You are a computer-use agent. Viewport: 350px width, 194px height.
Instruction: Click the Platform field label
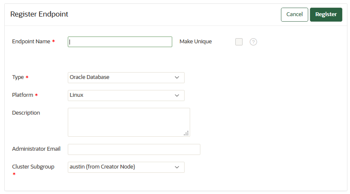point(23,95)
